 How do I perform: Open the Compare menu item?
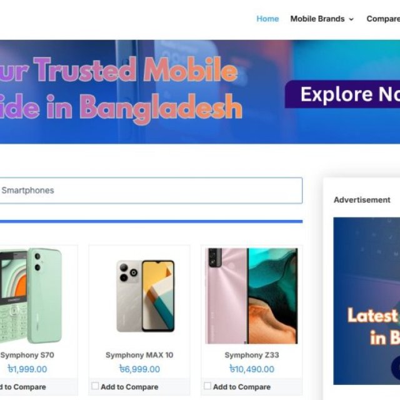coord(383,19)
